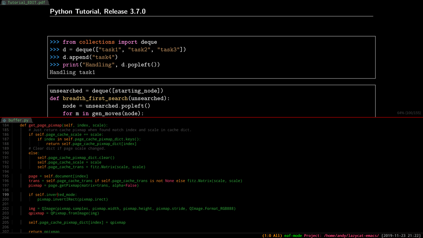This screenshot has height=238, width=423.
Task: Click the Python icon on buffer.py tab
Action: coord(5,120)
